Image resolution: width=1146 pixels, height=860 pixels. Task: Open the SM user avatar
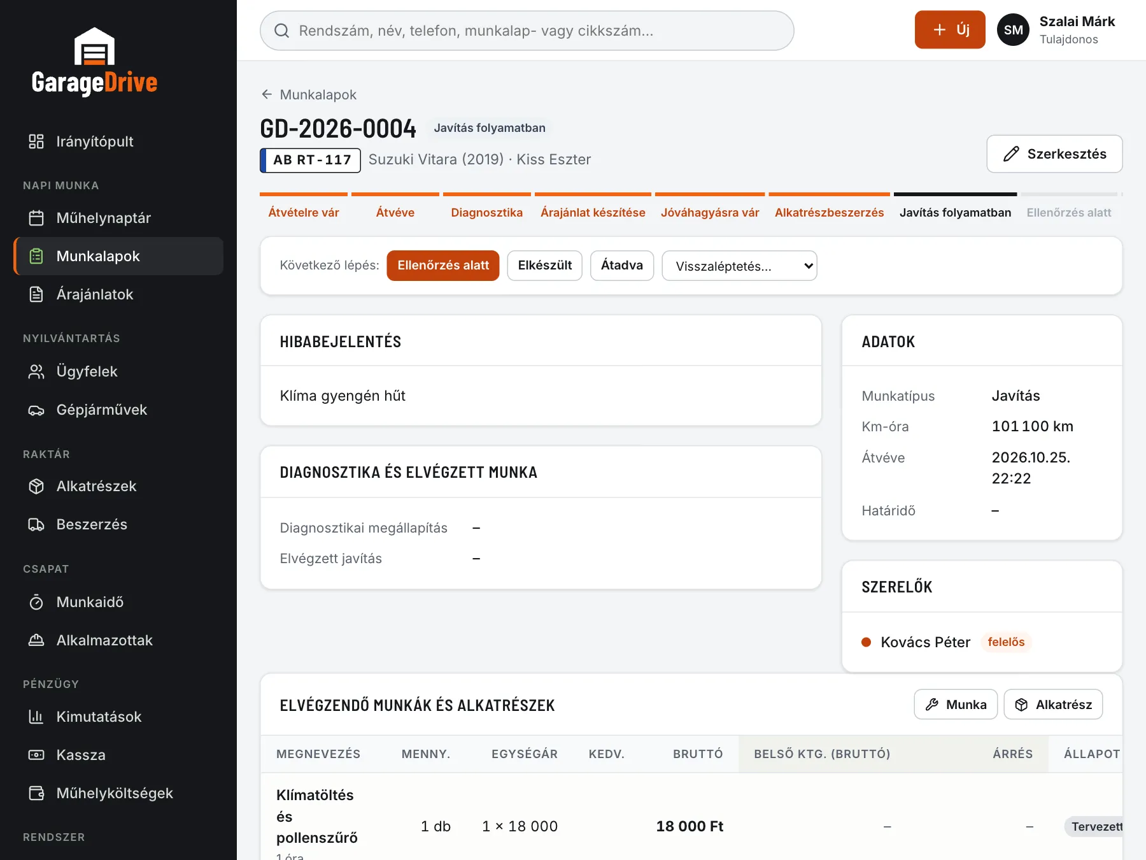(1014, 29)
